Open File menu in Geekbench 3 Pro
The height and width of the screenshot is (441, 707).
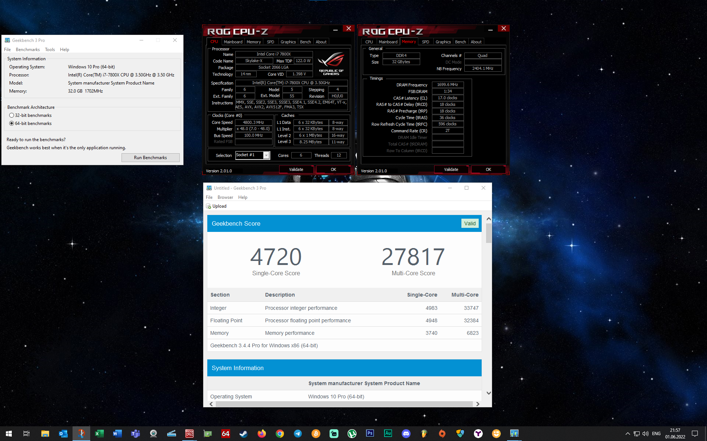coord(7,50)
